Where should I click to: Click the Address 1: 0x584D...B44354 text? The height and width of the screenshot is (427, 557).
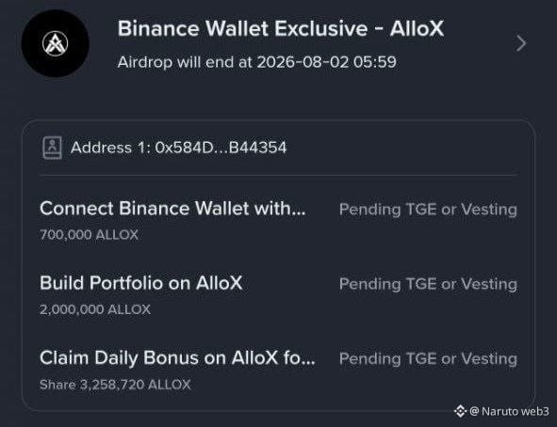pos(178,148)
